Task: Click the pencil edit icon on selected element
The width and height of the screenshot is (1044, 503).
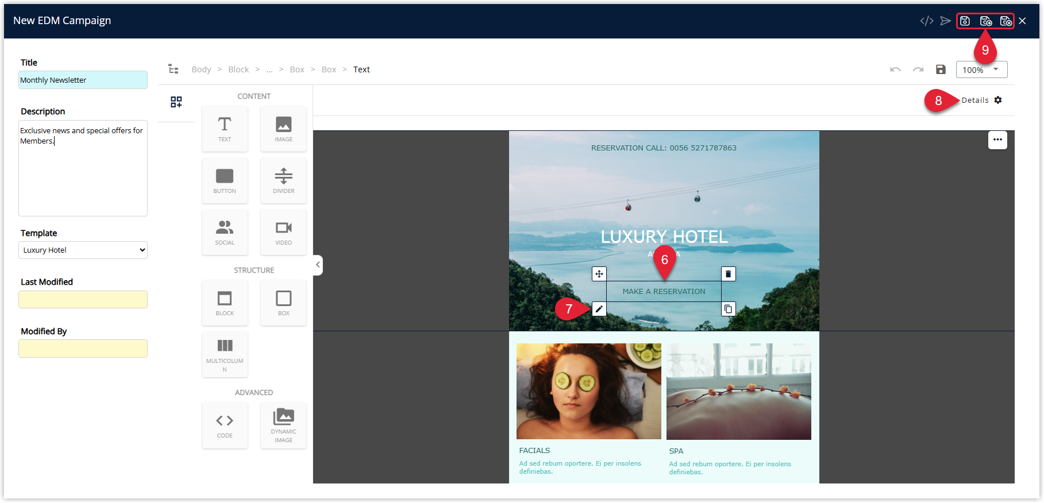Action: (x=599, y=309)
